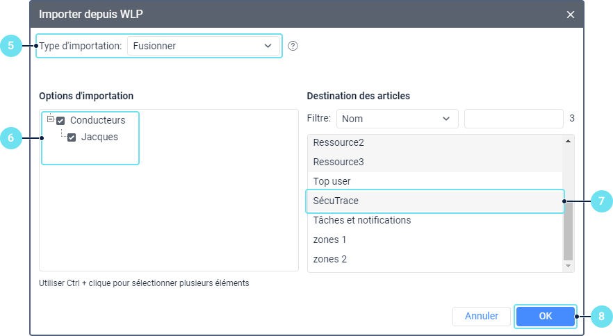Select Top user destination

tap(332, 181)
